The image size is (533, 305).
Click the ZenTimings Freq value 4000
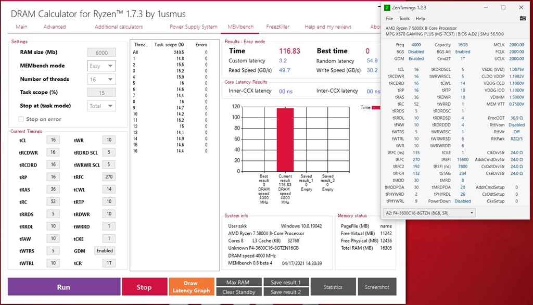416,45
